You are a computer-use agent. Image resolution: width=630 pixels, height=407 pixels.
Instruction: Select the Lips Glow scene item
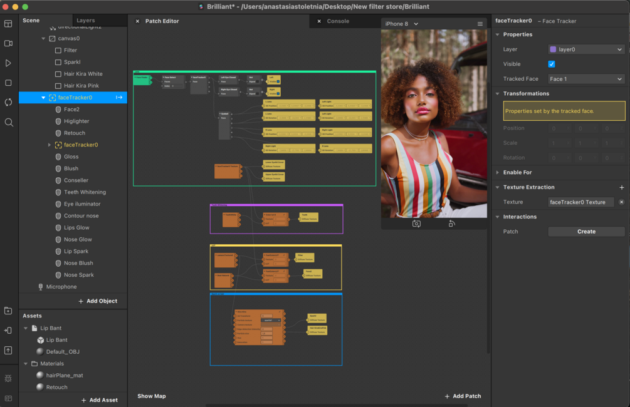coord(76,227)
